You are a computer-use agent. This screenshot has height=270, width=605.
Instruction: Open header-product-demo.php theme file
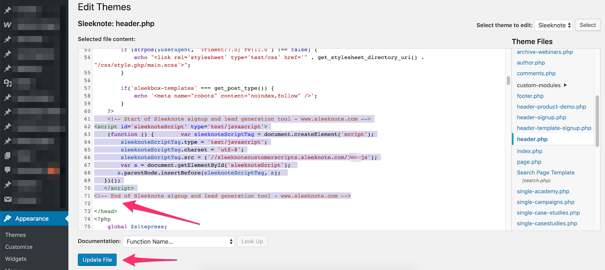551,107
